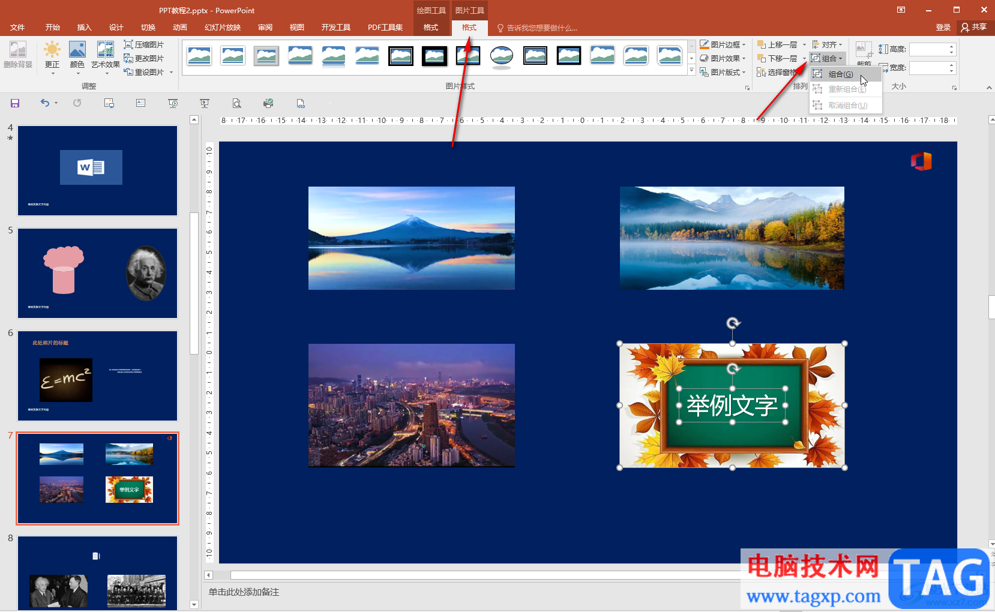Image resolution: width=995 pixels, height=612 pixels.
Task: Open the Picture Effects (图片效果) dropdown
Action: [723, 59]
